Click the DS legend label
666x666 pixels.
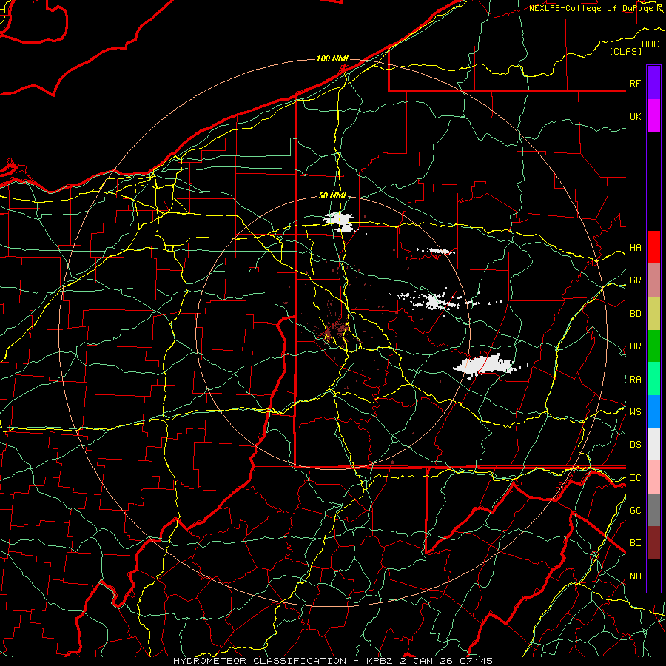click(x=635, y=444)
